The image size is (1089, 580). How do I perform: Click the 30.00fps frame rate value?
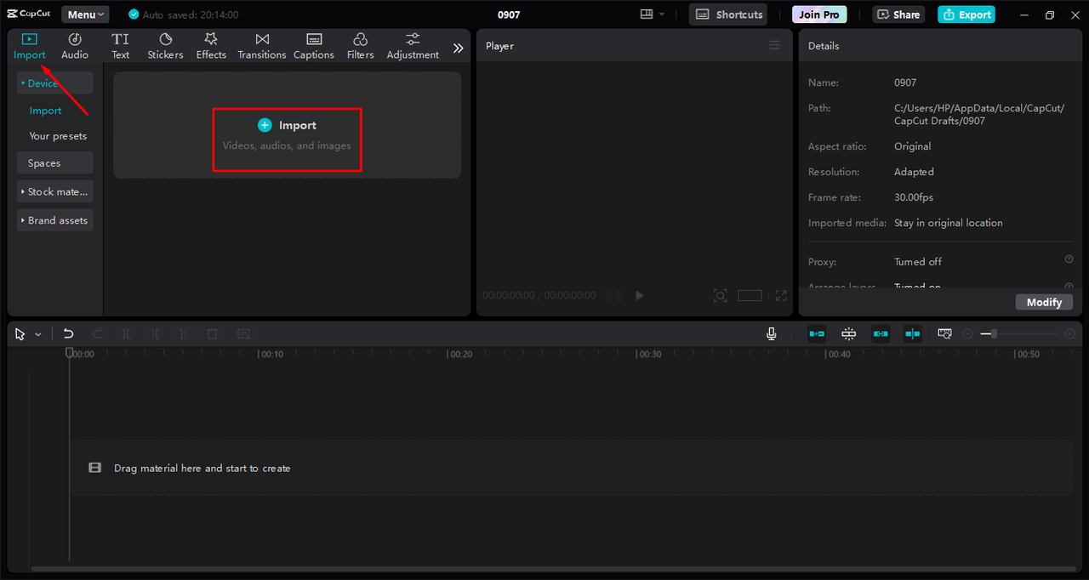tap(914, 197)
